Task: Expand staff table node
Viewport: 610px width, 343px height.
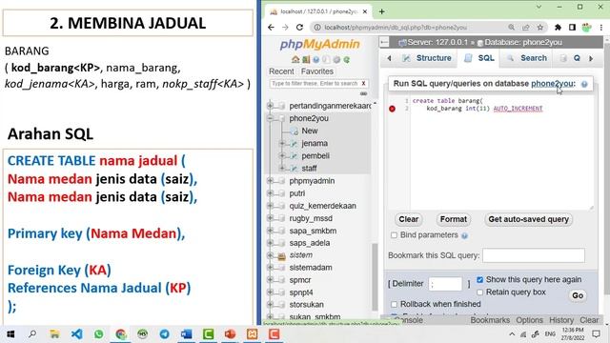Action: (283, 168)
